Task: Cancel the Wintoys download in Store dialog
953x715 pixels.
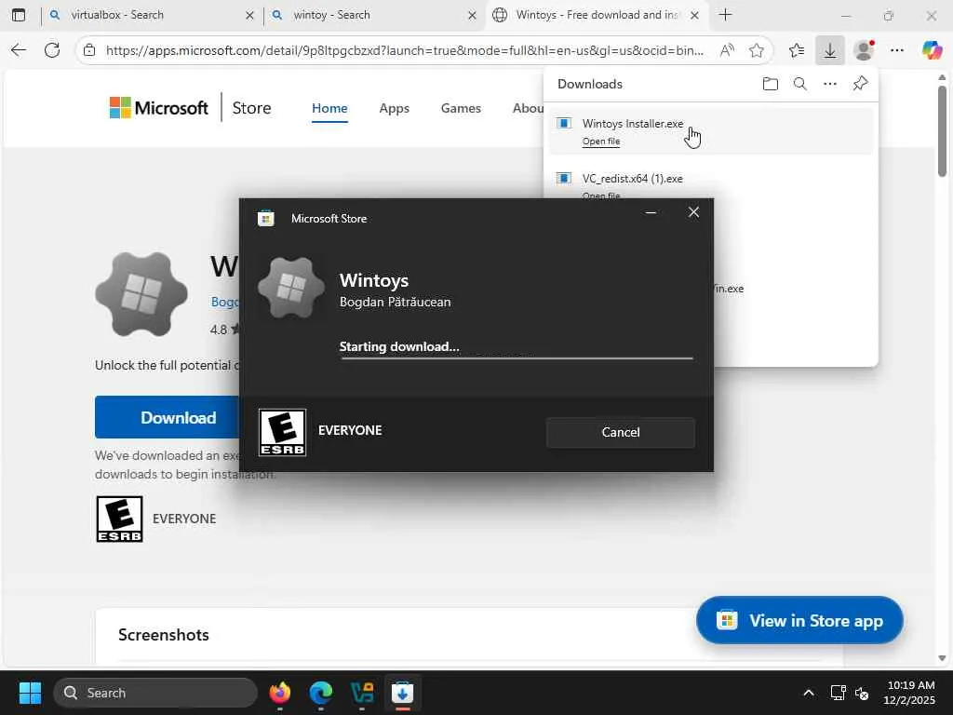Action: [x=620, y=432]
